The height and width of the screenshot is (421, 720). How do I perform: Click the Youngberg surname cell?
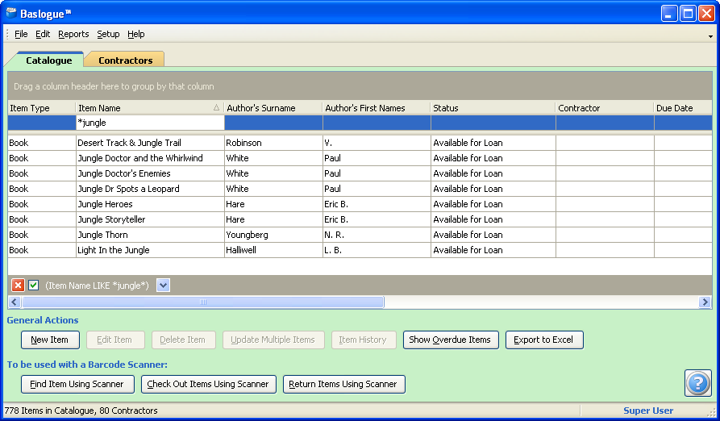[273, 235]
